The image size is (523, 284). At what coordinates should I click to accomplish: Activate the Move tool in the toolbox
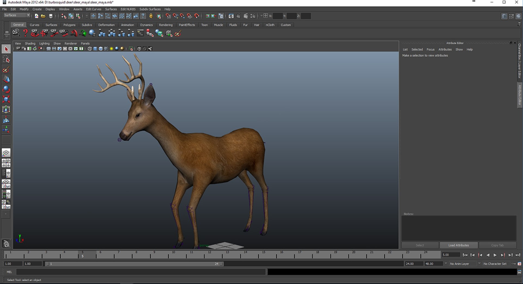click(x=6, y=79)
